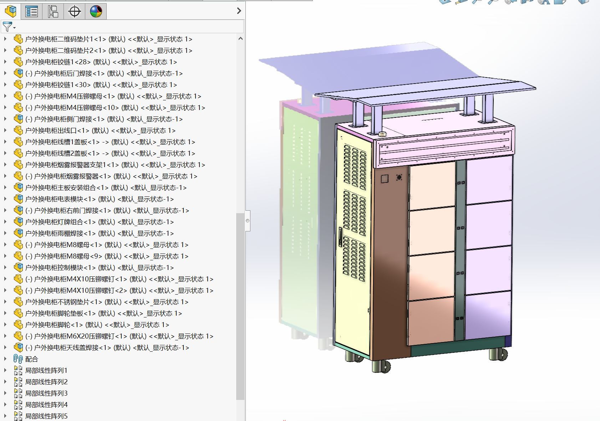Image resolution: width=600 pixels, height=421 pixels.
Task: Click the part icon of 户外换电柜线槽2盖板<1>
Action: 18,153
